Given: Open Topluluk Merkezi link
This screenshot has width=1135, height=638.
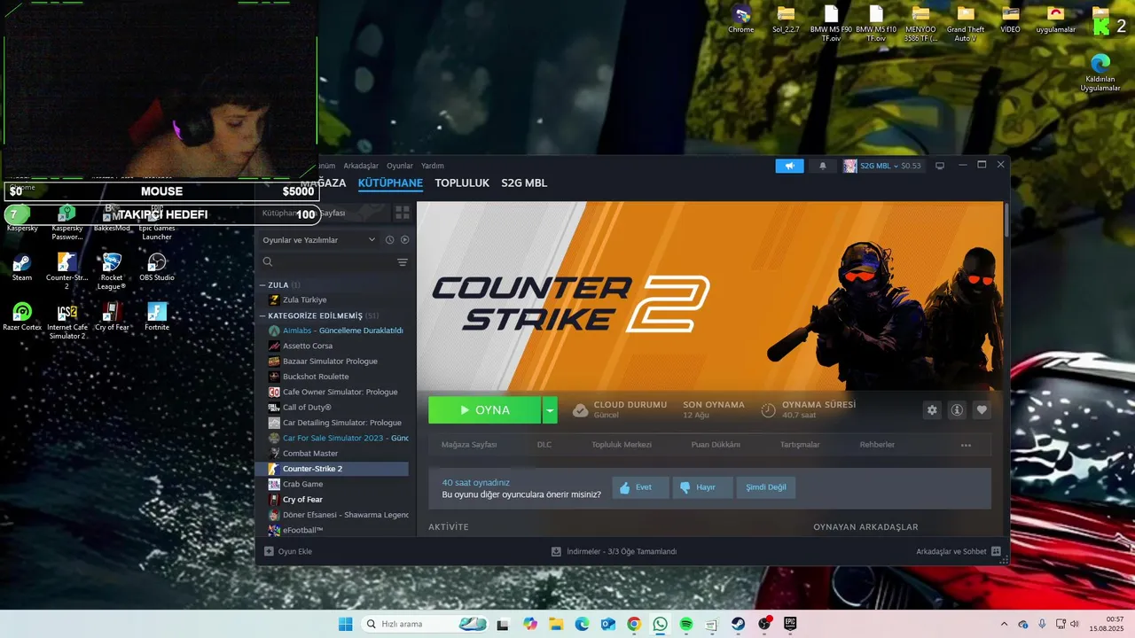Looking at the screenshot, I should 622,445.
